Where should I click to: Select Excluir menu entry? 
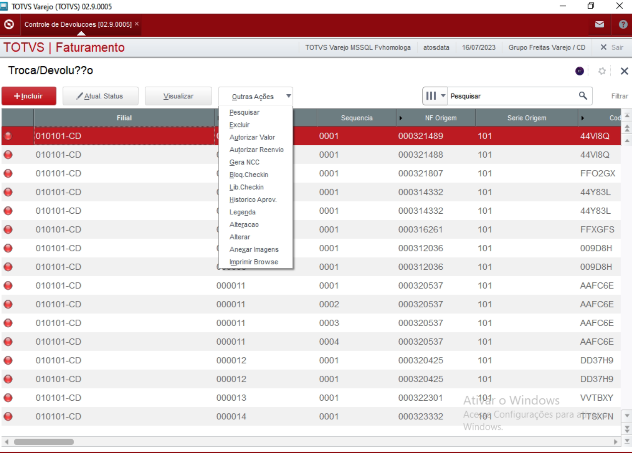point(239,125)
